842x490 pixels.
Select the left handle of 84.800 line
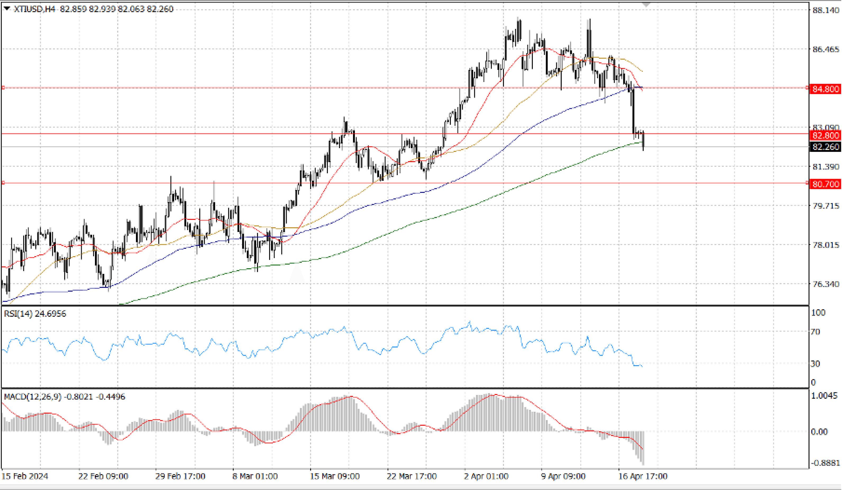click(x=3, y=88)
